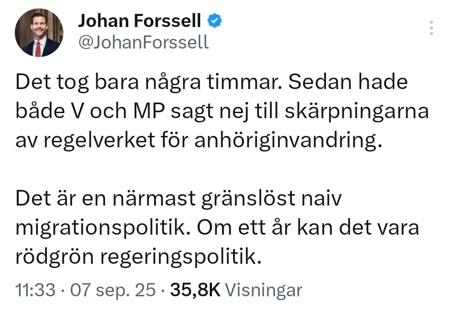Click the Visningar label
The image size is (456, 314).
click(263, 290)
